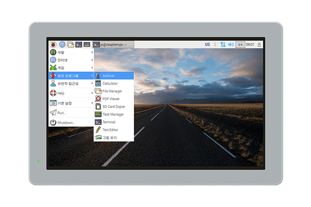Open the Help menu category
This screenshot has width=311, height=207.
tap(71, 93)
